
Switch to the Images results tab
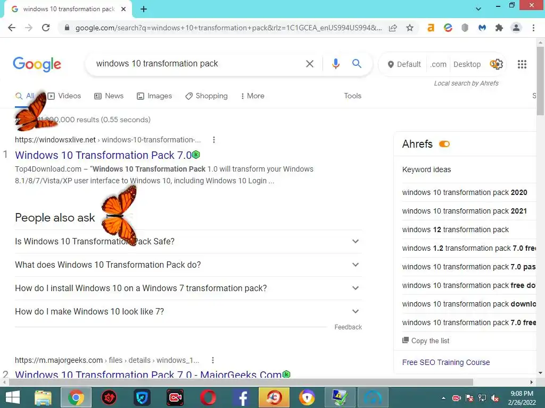coord(154,96)
